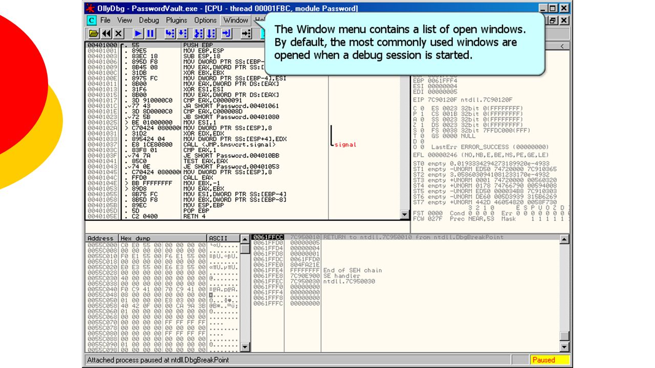Click the 'RETURN to ntdll.7C950010' stack comment
This screenshot has height=368, width=655.
click(413, 237)
